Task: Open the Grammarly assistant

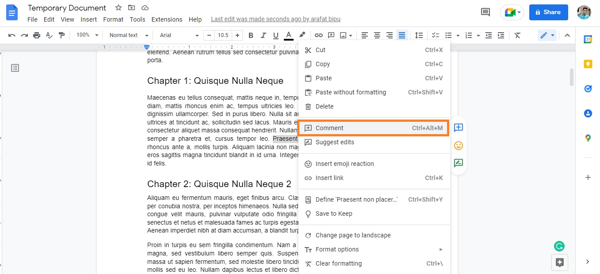Action: pyautogui.click(x=559, y=246)
